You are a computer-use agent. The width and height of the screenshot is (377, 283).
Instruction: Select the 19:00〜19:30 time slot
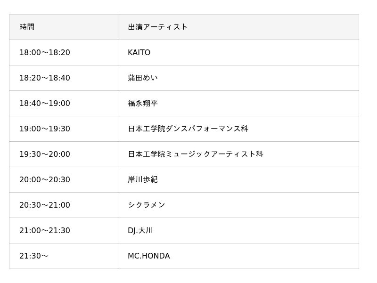click(45, 129)
